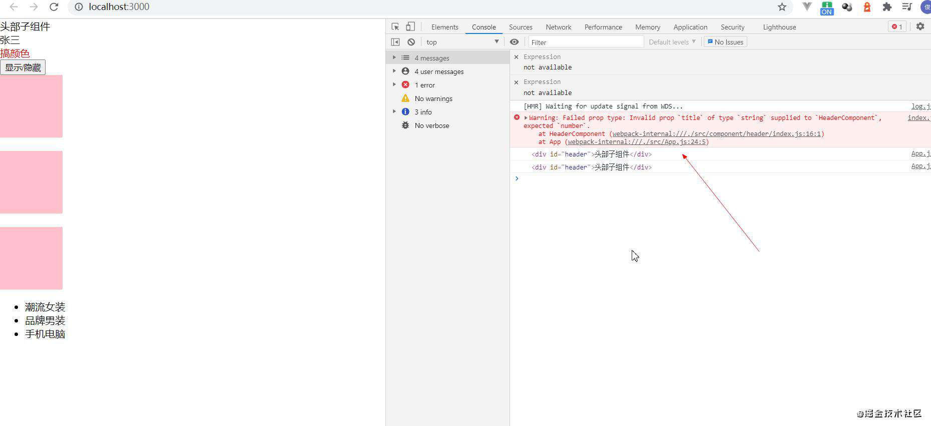Switch to the Console tab
Screen dimensions: 931x426
tap(484, 27)
